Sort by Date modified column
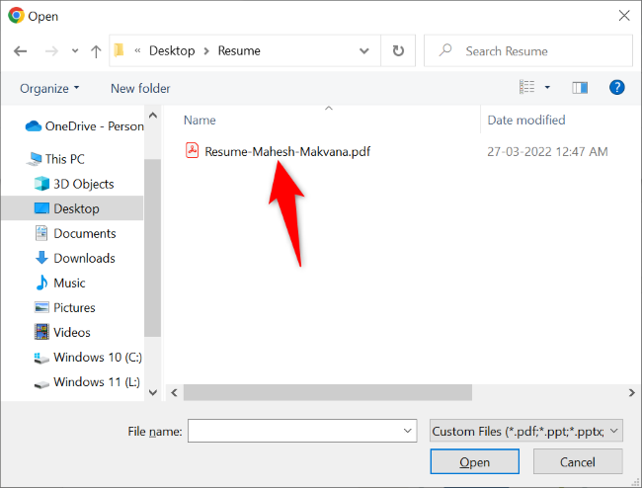This screenshot has width=642, height=488. tap(526, 120)
